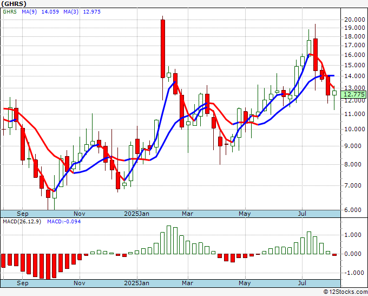The height and width of the screenshot is (296, 368).
Task: Click May on the price chart time axis
Action: [245, 214]
